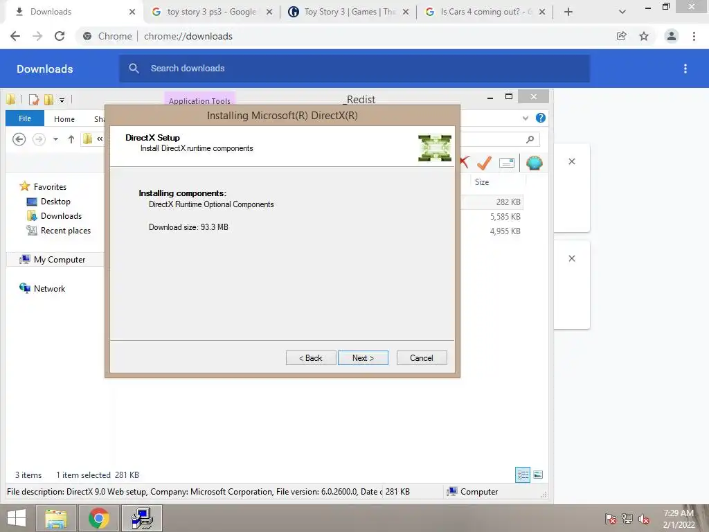Open the Windows Start menu
Image resolution: width=709 pixels, height=532 pixels.
coord(17,518)
